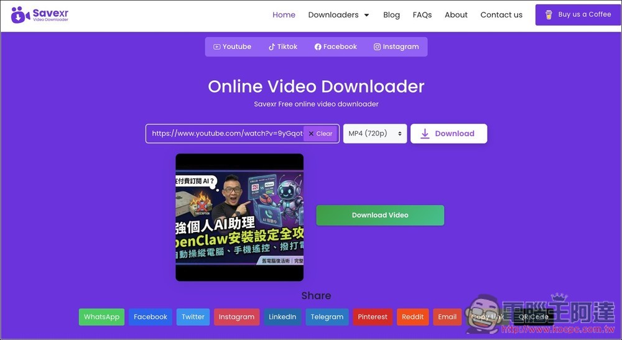Viewport: 622px width, 340px height.
Task: Click the Share heading text
Action: point(316,296)
